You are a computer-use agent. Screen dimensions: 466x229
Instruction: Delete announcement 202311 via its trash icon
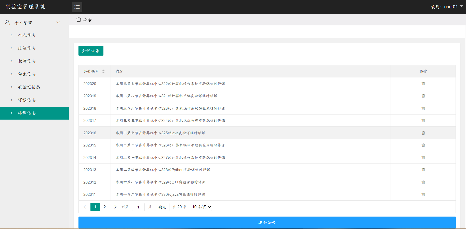[x=423, y=194]
